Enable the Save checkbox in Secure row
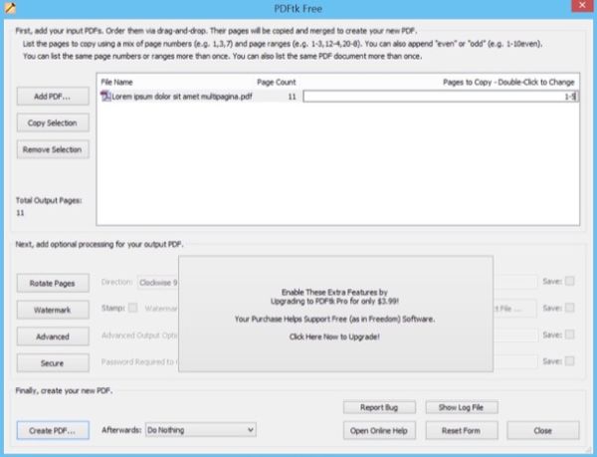Viewport: 597px width, 457px height. pos(569,361)
